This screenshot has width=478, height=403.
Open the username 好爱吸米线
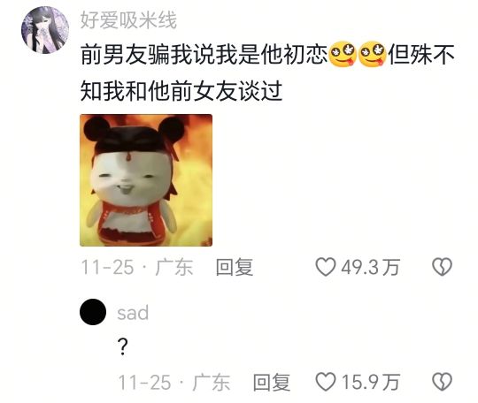click(x=128, y=20)
